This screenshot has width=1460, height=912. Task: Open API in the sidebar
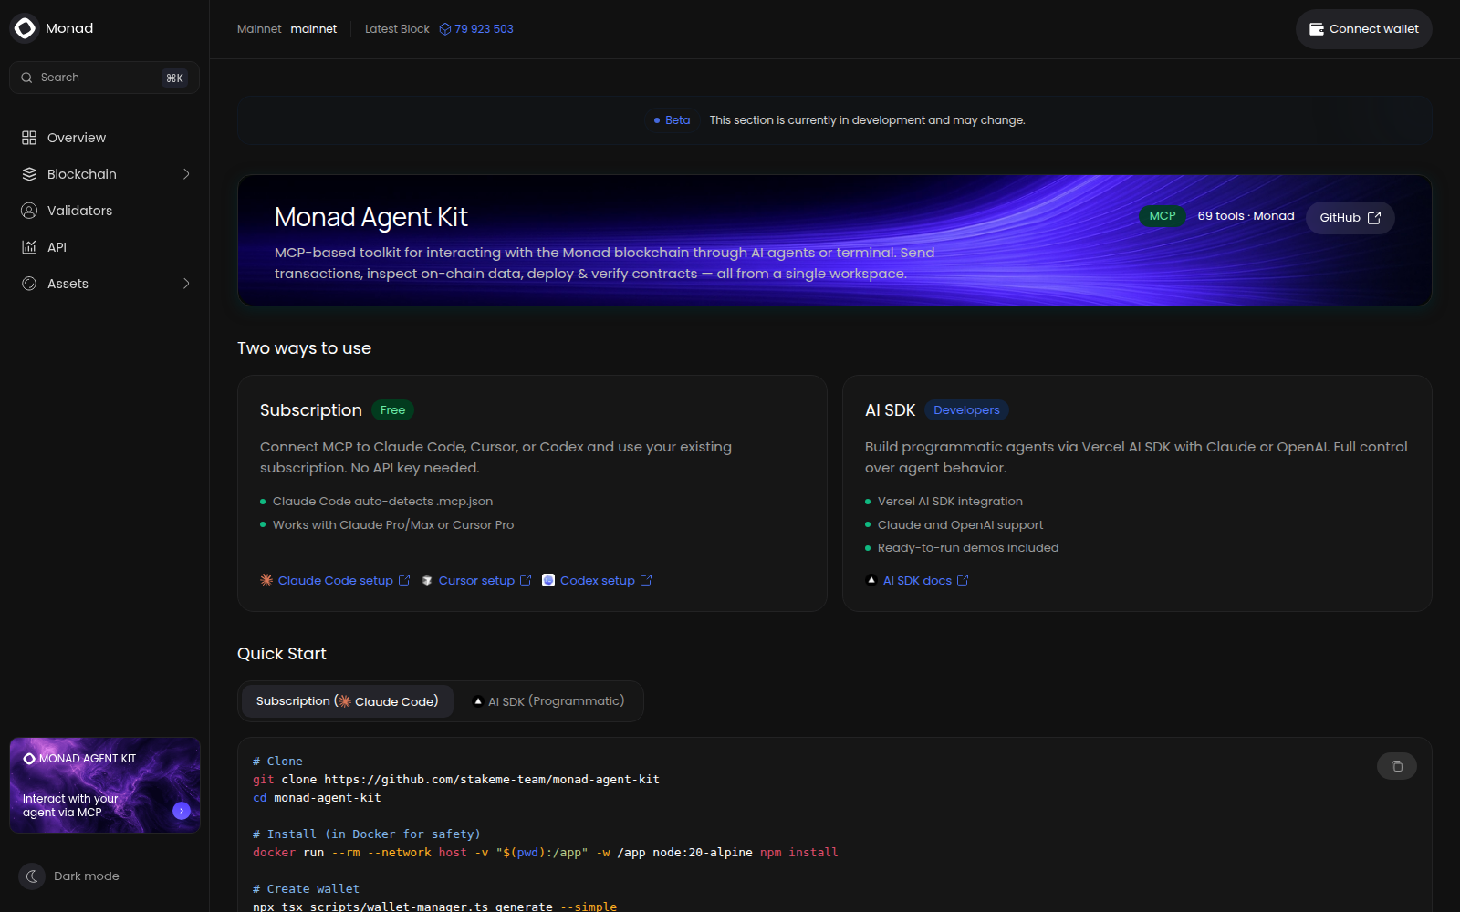coord(105,247)
